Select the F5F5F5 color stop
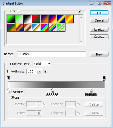Viewport: 113px width, 128px height. point(8,91)
